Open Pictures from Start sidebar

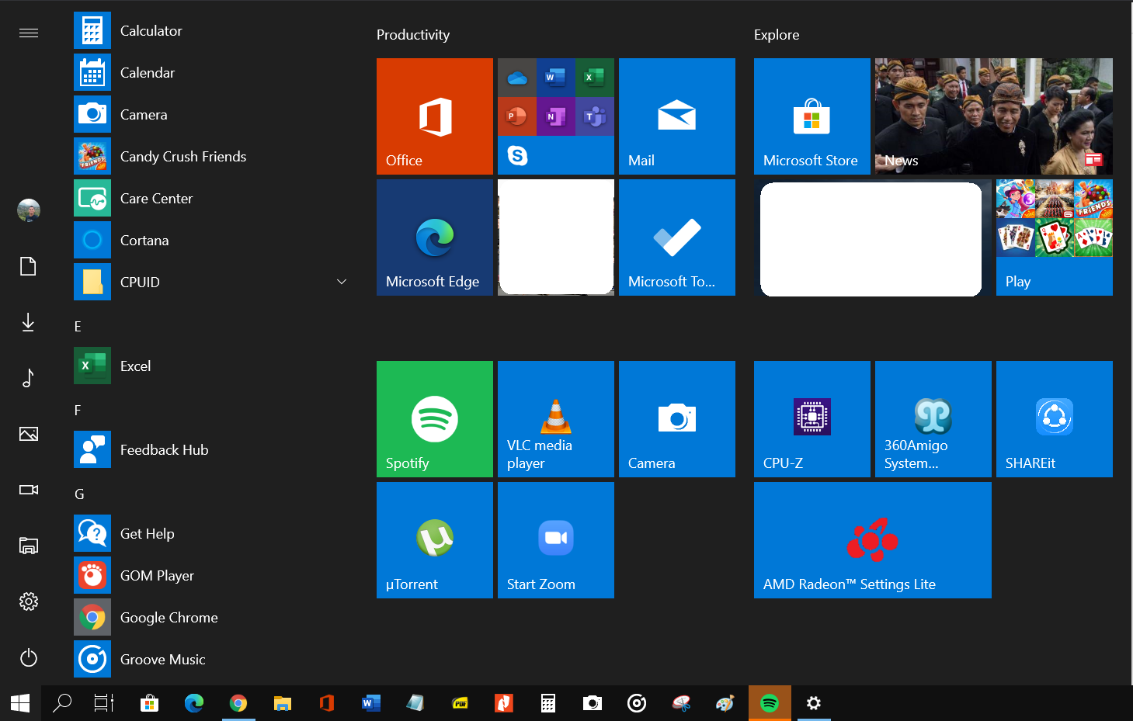[29, 434]
